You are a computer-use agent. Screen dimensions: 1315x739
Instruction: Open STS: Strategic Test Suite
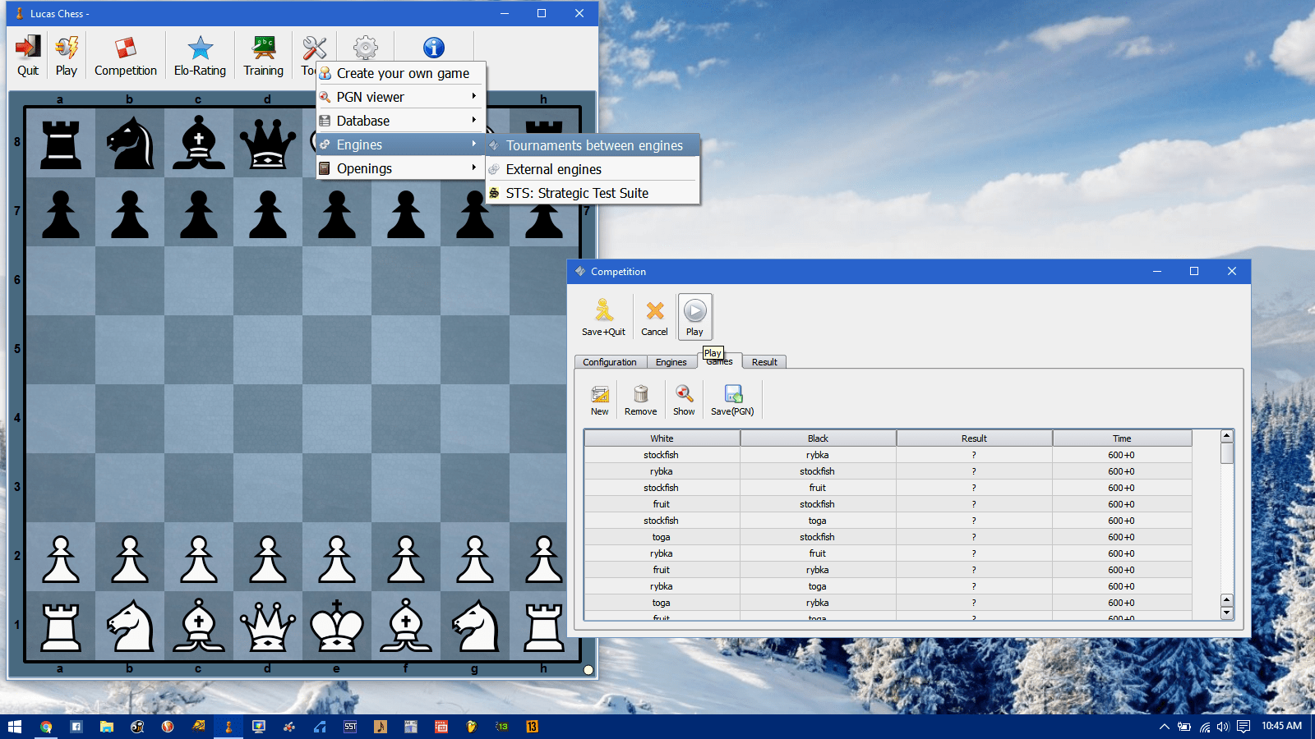click(593, 193)
